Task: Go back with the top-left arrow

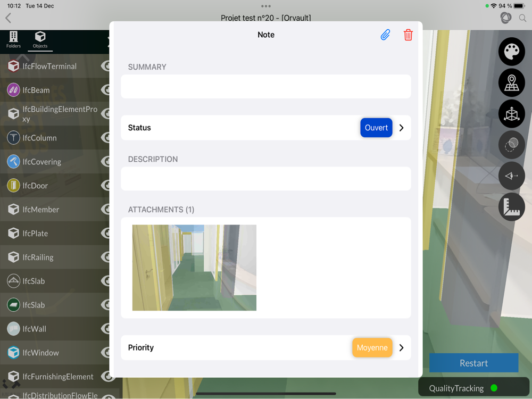Action: [x=9, y=18]
